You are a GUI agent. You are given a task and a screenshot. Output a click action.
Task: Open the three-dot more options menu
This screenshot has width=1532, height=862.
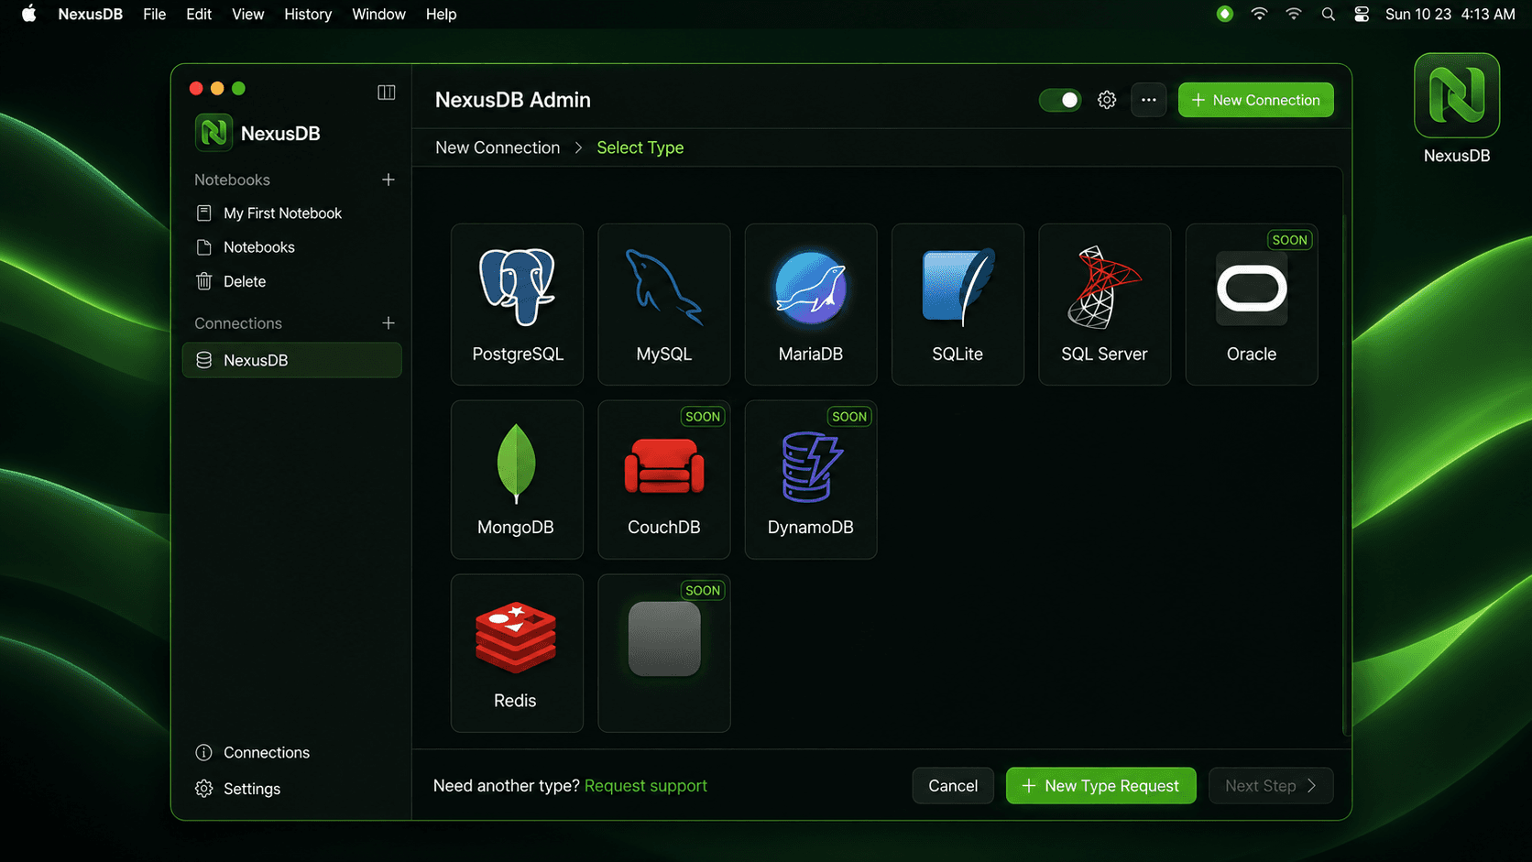tap(1148, 100)
